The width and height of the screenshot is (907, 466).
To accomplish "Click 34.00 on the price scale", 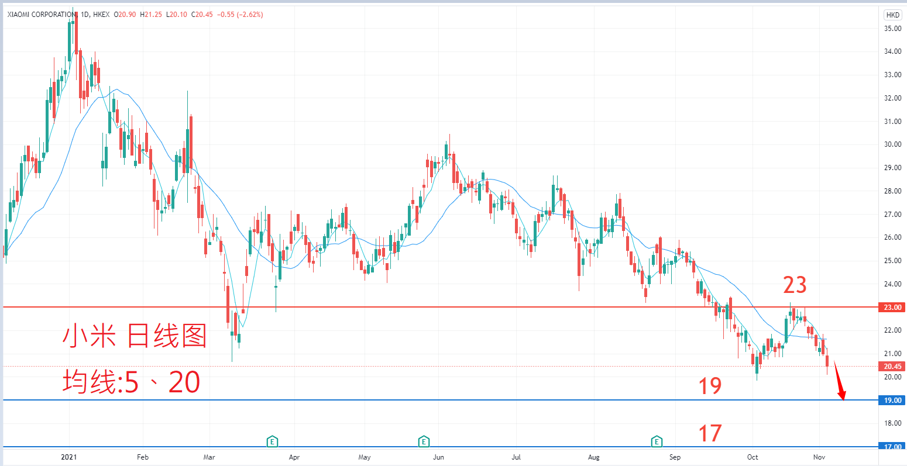I will point(892,51).
